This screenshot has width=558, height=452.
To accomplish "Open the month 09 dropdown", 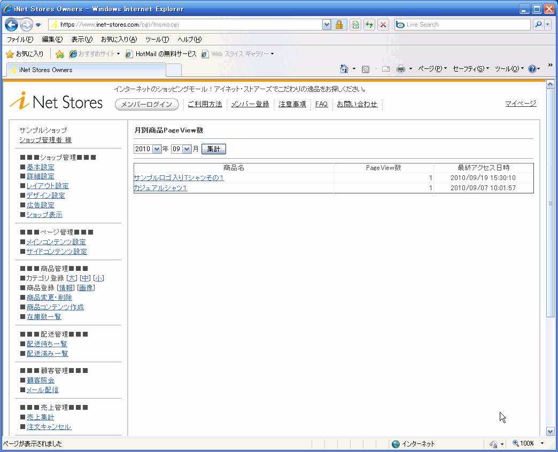I will [187, 149].
